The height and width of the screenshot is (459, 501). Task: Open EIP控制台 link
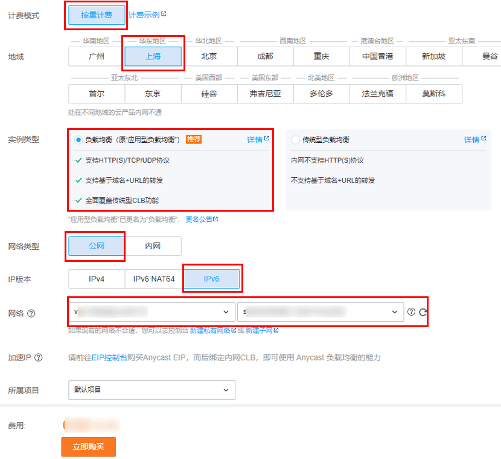click(110, 357)
